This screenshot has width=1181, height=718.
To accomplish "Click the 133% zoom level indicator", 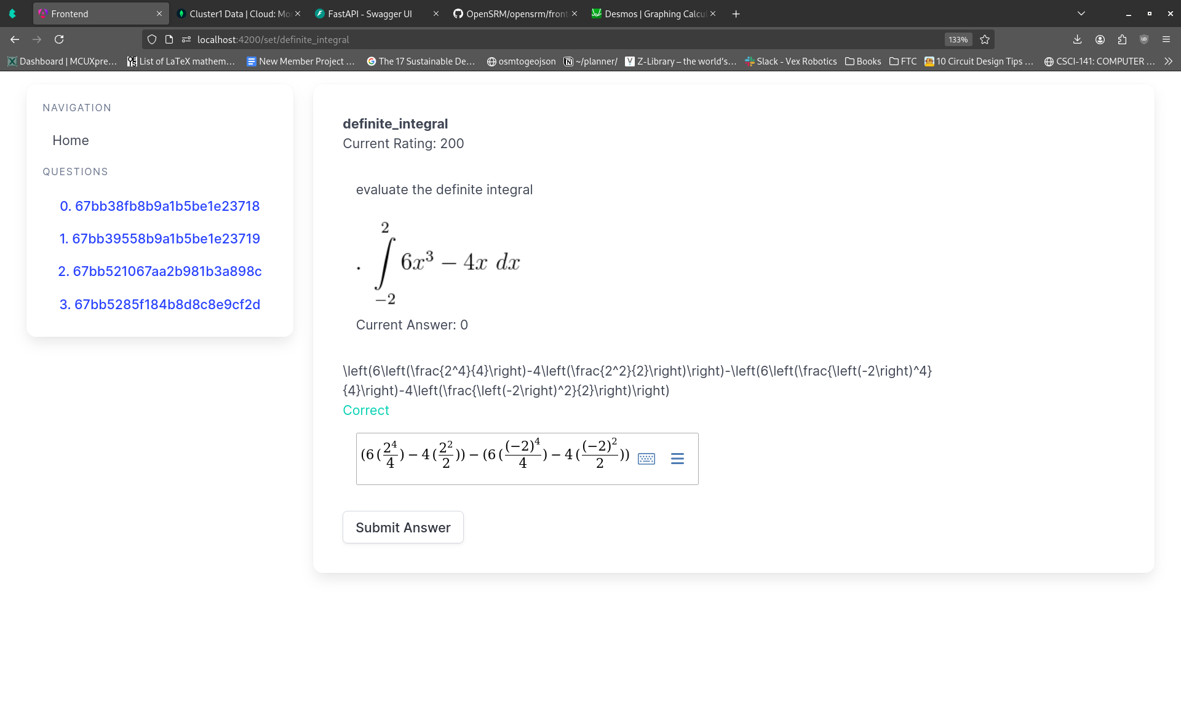I will [958, 39].
